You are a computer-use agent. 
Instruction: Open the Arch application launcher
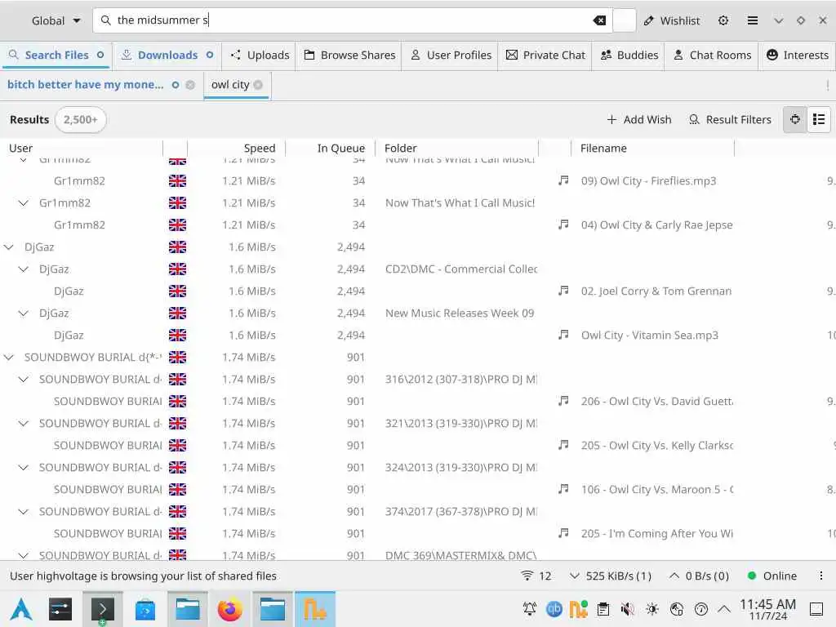pos(21,609)
